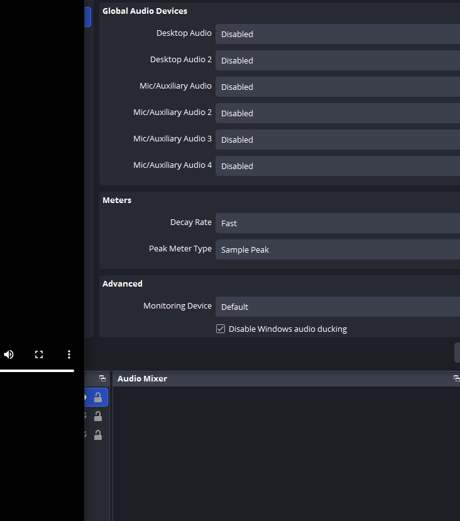The width and height of the screenshot is (460, 521).
Task: Click the Global Audio Devices heading
Action: click(x=145, y=11)
